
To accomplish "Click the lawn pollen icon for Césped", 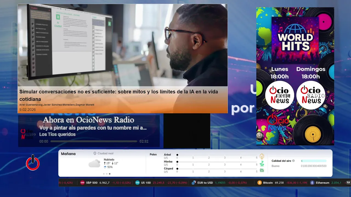I will click(262, 170).
